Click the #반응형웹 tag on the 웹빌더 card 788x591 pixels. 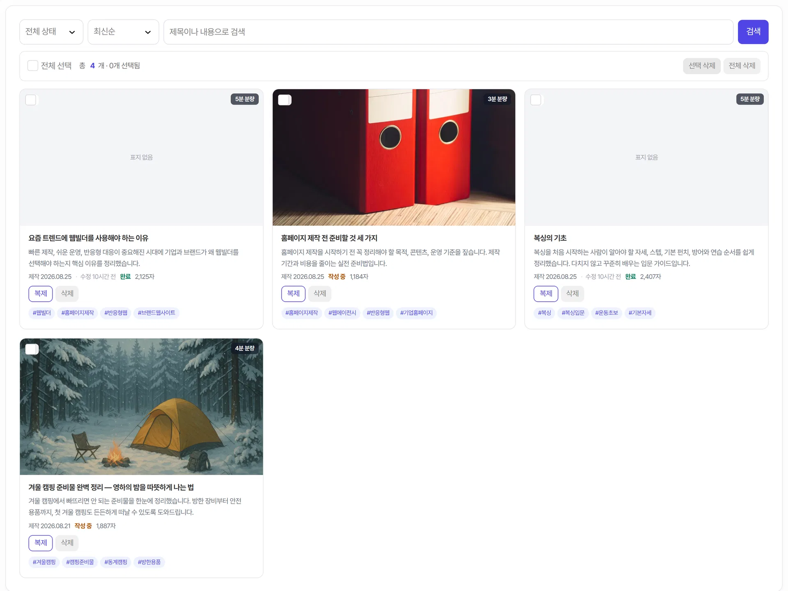point(116,313)
